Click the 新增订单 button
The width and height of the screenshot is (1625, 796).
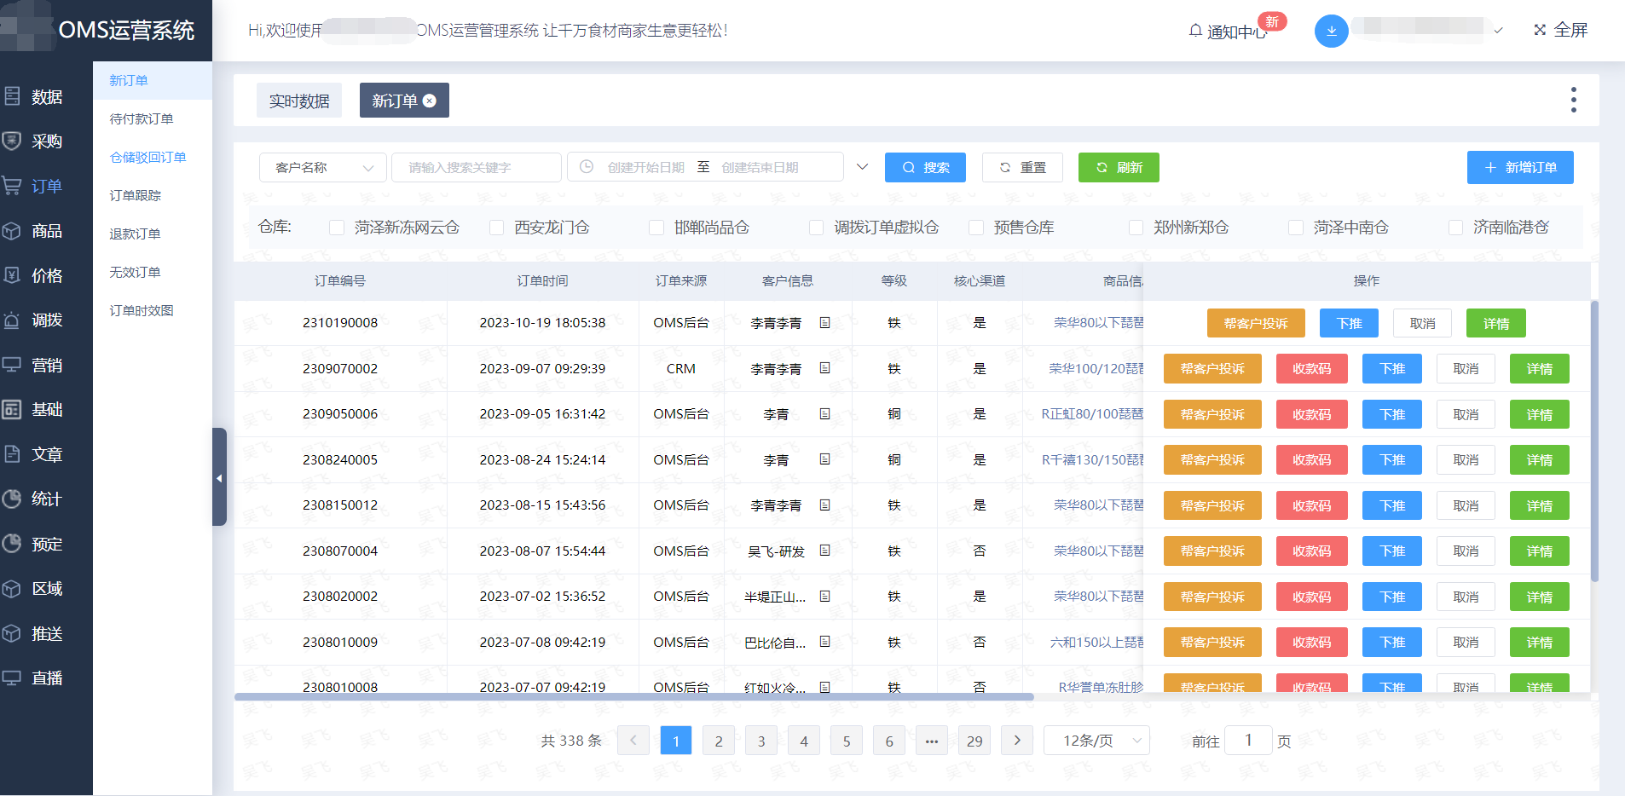pyautogui.click(x=1520, y=167)
